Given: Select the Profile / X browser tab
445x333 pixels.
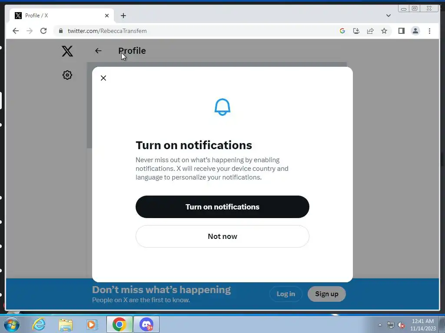Looking at the screenshot, I should pyautogui.click(x=62, y=16).
